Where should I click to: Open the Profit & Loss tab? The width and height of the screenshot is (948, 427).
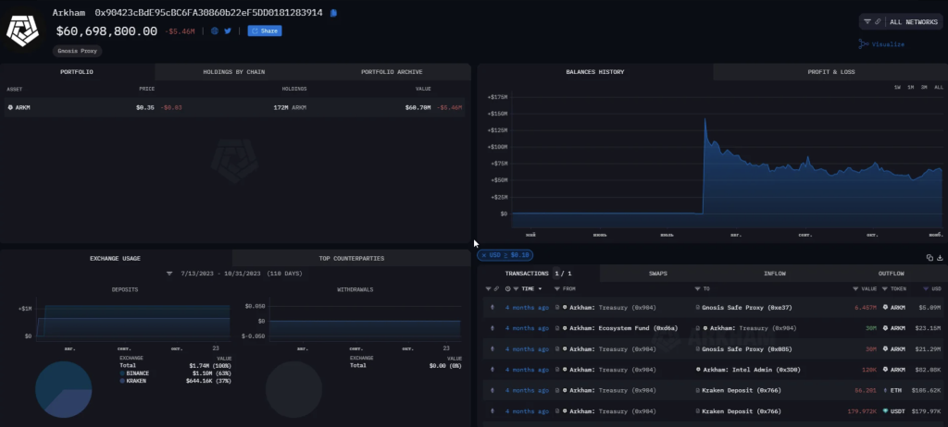click(830, 72)
